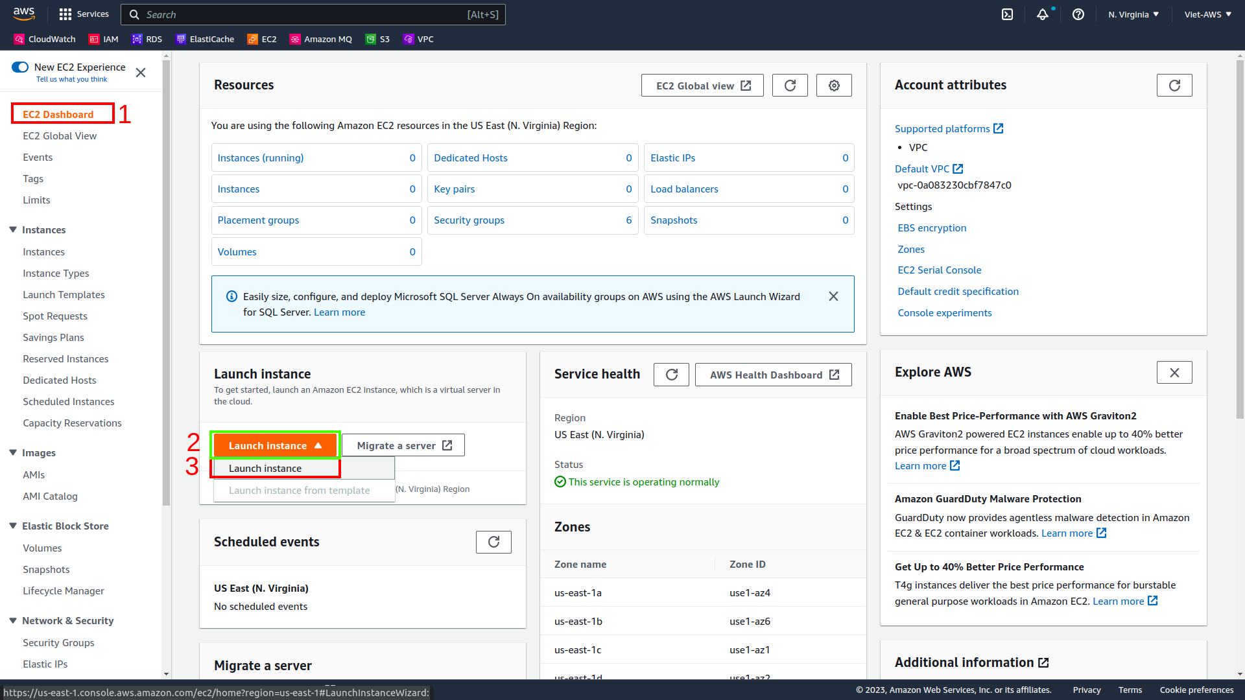The height and width of the screenshot is (700, 1245).
Task: Open Resources panel settings gear
Action: coord(834,86)
